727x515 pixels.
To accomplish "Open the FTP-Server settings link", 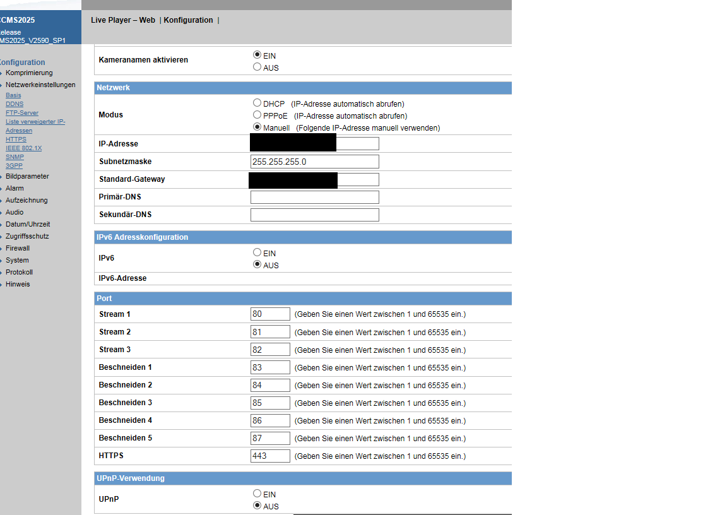I will coord(22,113).
